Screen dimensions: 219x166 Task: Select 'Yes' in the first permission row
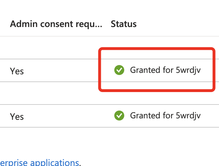pyautogui.click(x=17, y=71)
